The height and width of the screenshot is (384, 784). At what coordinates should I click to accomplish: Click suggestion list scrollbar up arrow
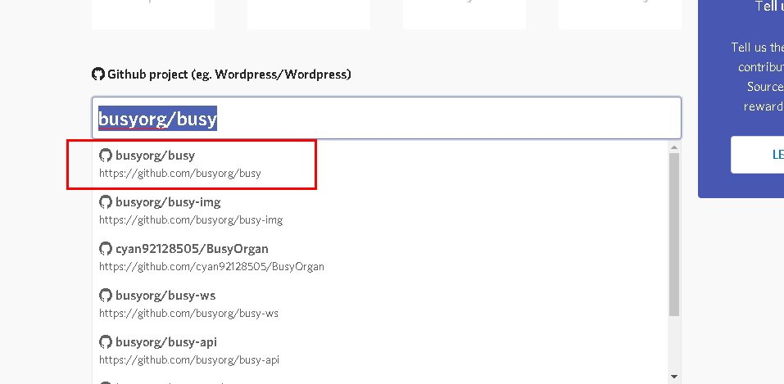(x=674, y=147)
